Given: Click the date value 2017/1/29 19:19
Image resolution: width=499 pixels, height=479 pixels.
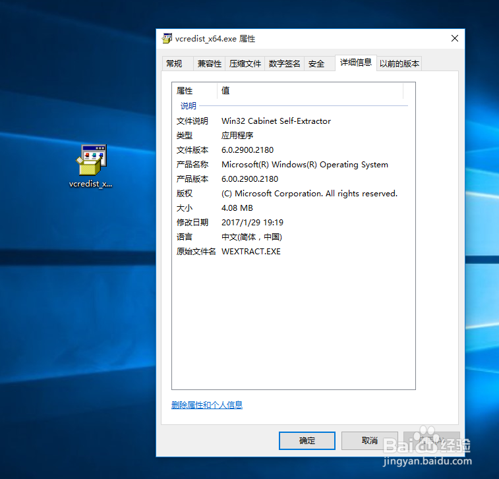Looking at the screenshot, I should click(x=252, y=222).
